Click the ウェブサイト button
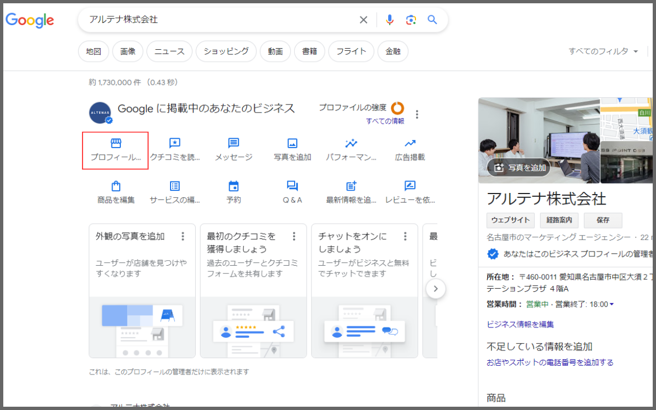Screen dimensions: 656x410 tap(511, 220)
